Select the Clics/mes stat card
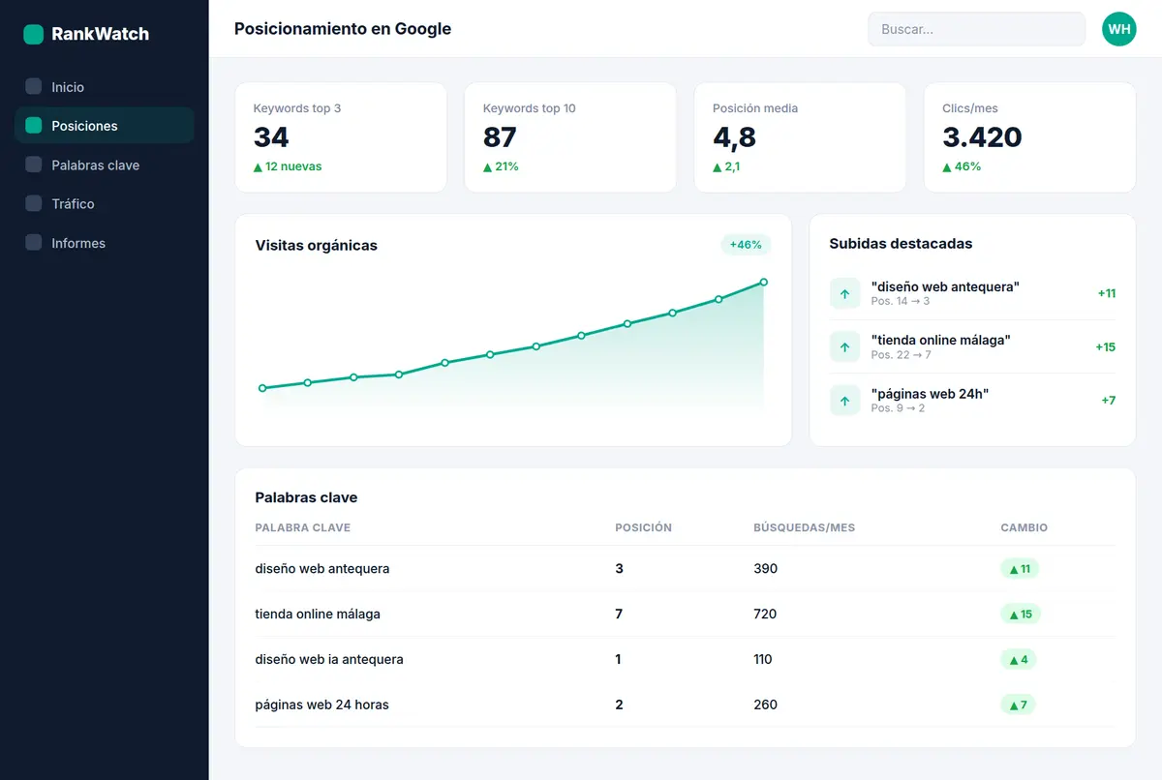Image resolution: width=1162 pixels, height=780 pixels. [x=1029, y=137]
